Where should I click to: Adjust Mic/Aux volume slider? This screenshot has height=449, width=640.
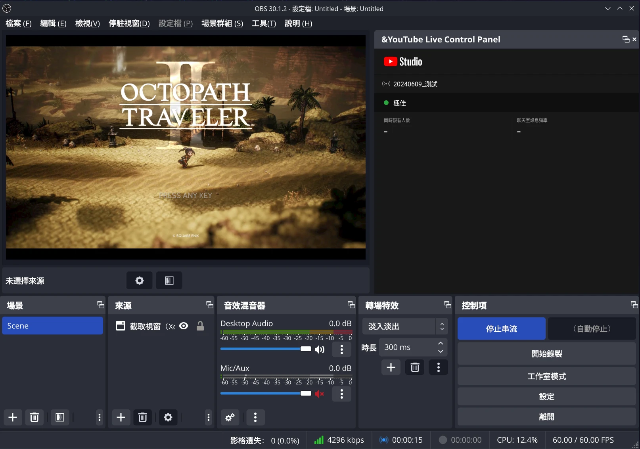tap(266, 394)
